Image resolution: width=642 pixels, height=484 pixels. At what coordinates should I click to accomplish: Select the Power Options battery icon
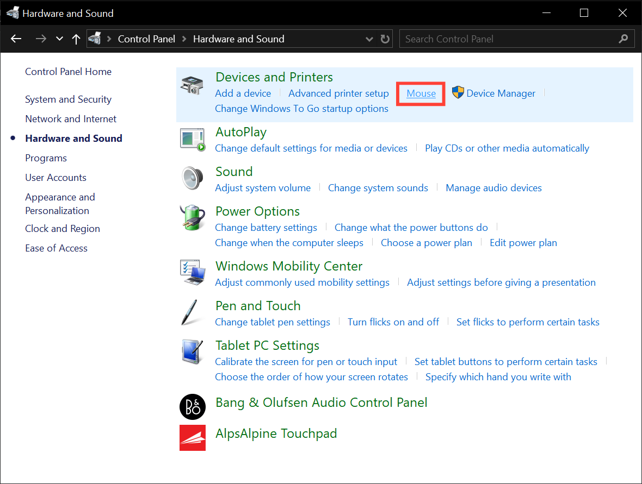tap(192, 218)
